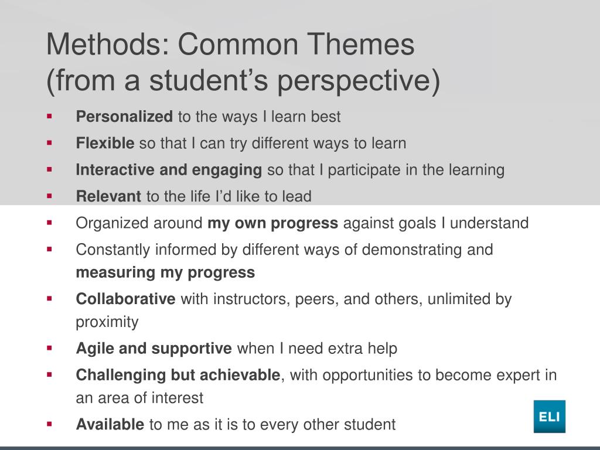Click the bold text my own progress
This screenshot has width=600, height=450.
(272, 223)
